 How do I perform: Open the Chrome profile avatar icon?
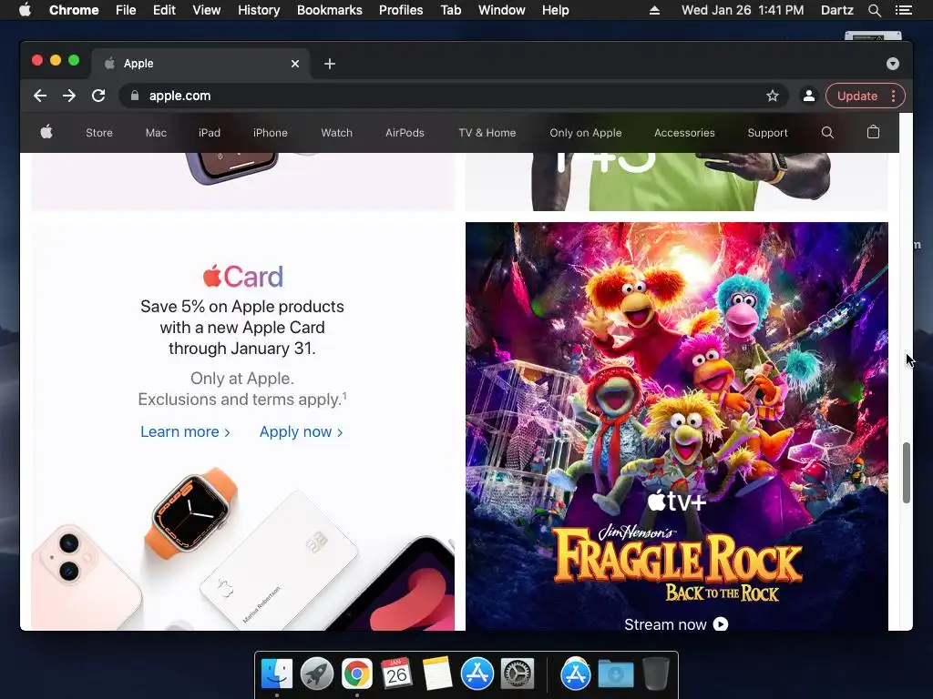pos(809,96)
